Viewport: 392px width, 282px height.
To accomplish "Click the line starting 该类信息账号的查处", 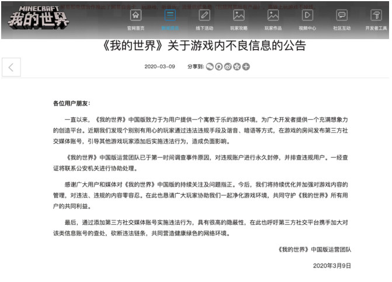I will click(141, 234).
